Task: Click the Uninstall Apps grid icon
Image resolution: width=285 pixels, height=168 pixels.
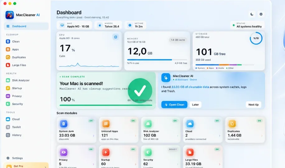Action: pyautogui.click(x=106, y=124)
